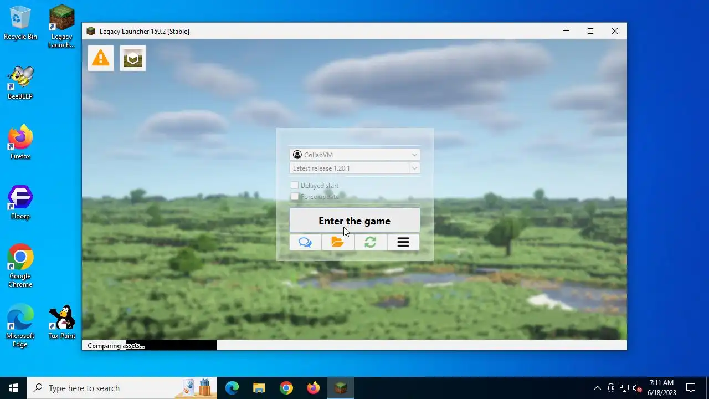
Task: Toggle the Force update checkbox
Action: coord(295,196)
